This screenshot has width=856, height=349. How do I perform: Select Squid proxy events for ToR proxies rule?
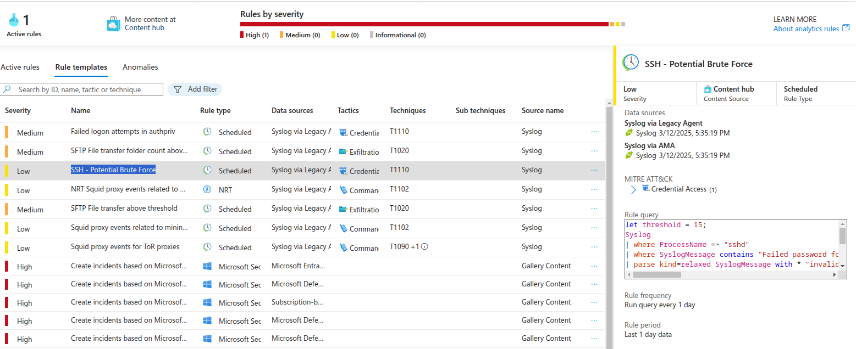pyautogui.click(x=125, y=246)
